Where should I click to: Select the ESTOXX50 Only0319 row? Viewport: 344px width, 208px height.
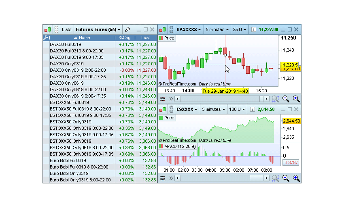tap(100, 122)
